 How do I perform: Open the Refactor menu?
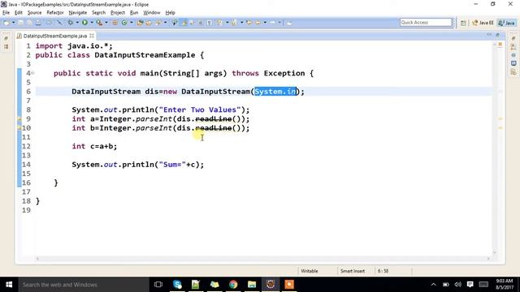[x=55, y=13]
